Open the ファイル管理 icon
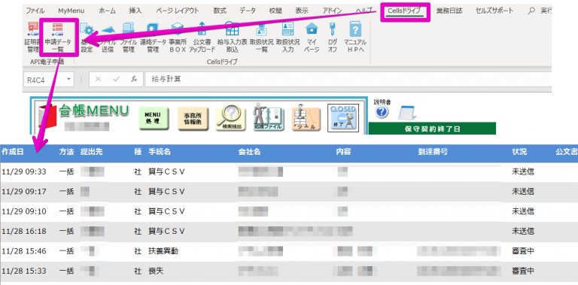 128,37
